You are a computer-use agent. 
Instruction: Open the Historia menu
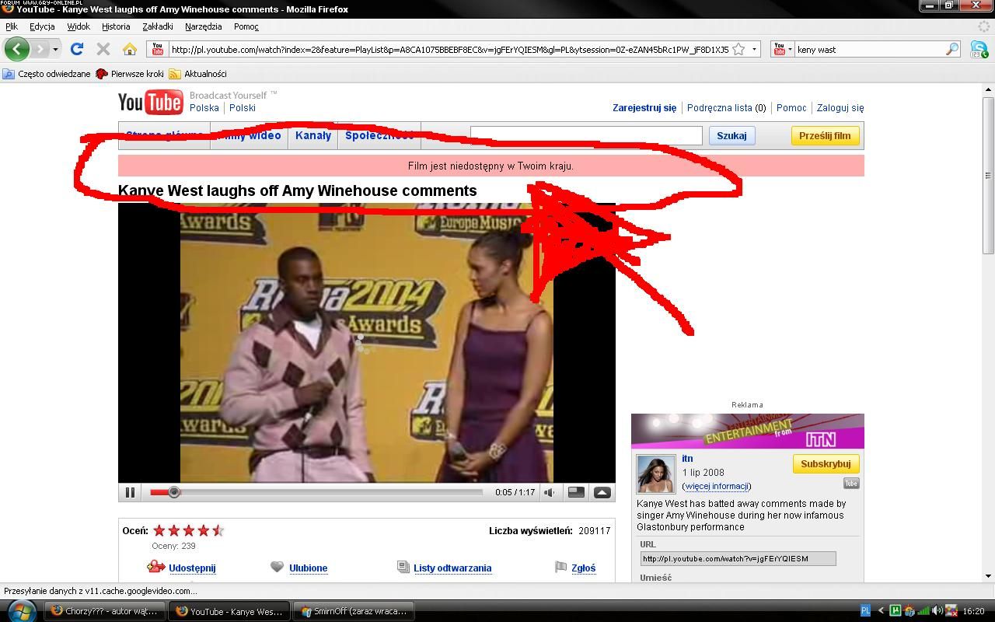[116, 26]
